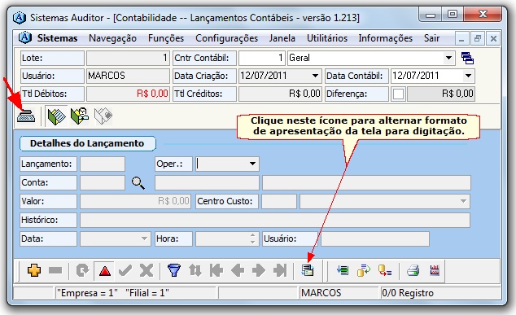Image resolution: width=516 pixels, height=315 pixels.
Task: Click the toggle screen format icon
Action: tap(308, 270)
